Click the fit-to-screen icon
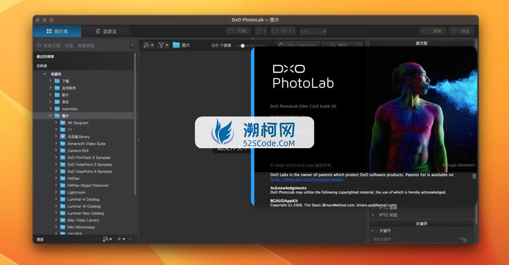509x265 pixels. coord(274,31)
